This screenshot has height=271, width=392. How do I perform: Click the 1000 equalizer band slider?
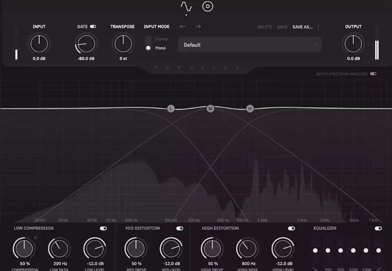tap(353, 251)
